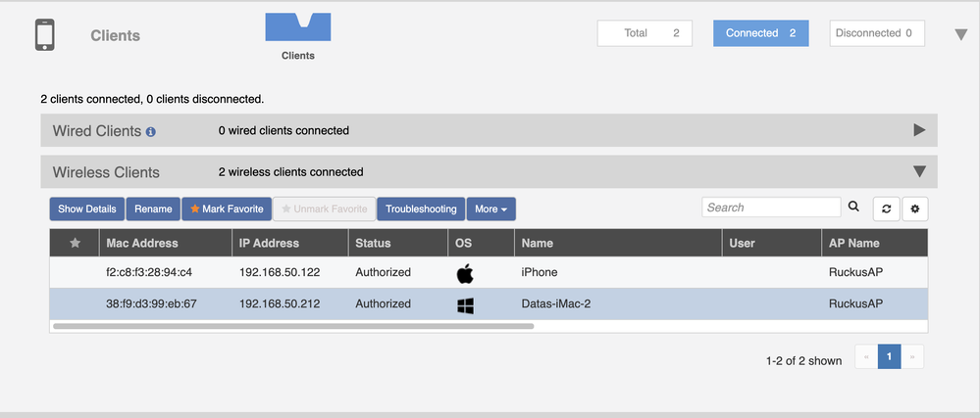Click the search magnifier icon

(x=853, y=207)
